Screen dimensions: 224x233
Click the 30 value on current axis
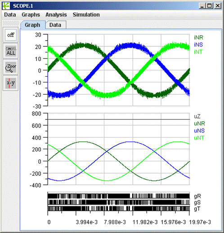point(38,35)
